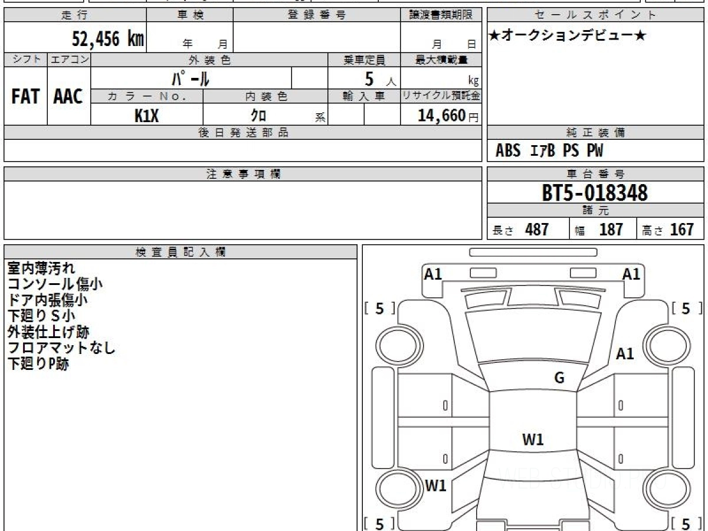Select the inspector note 下廻りS小

point(41,316)
